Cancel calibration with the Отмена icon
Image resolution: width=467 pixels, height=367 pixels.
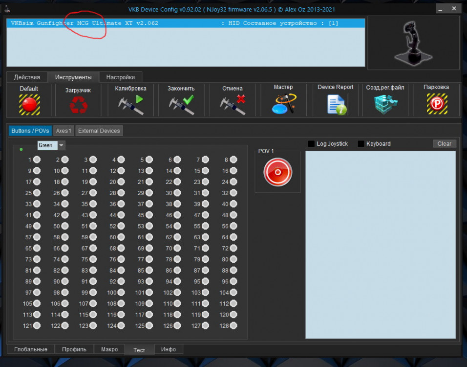tap(233, 105)
